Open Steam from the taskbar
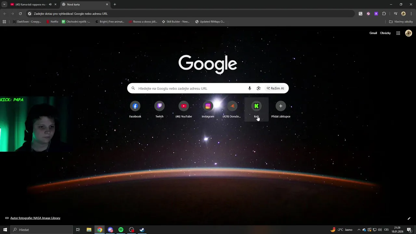Image resolution: width=416 pixels, height=234 pixels. pyautogui.click(x=142, y=230)
